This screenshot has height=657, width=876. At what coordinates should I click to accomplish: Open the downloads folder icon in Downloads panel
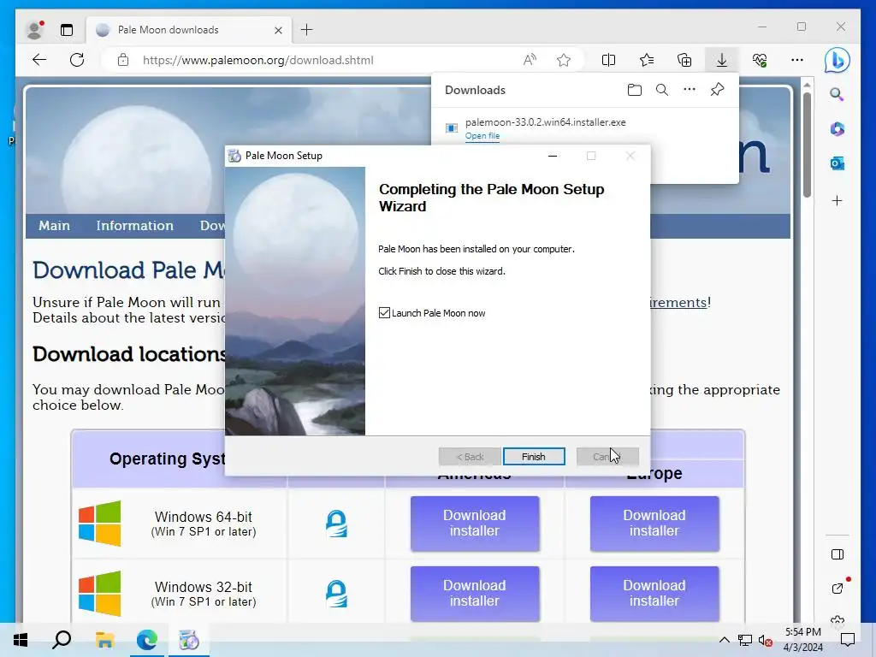coord(634,90)
